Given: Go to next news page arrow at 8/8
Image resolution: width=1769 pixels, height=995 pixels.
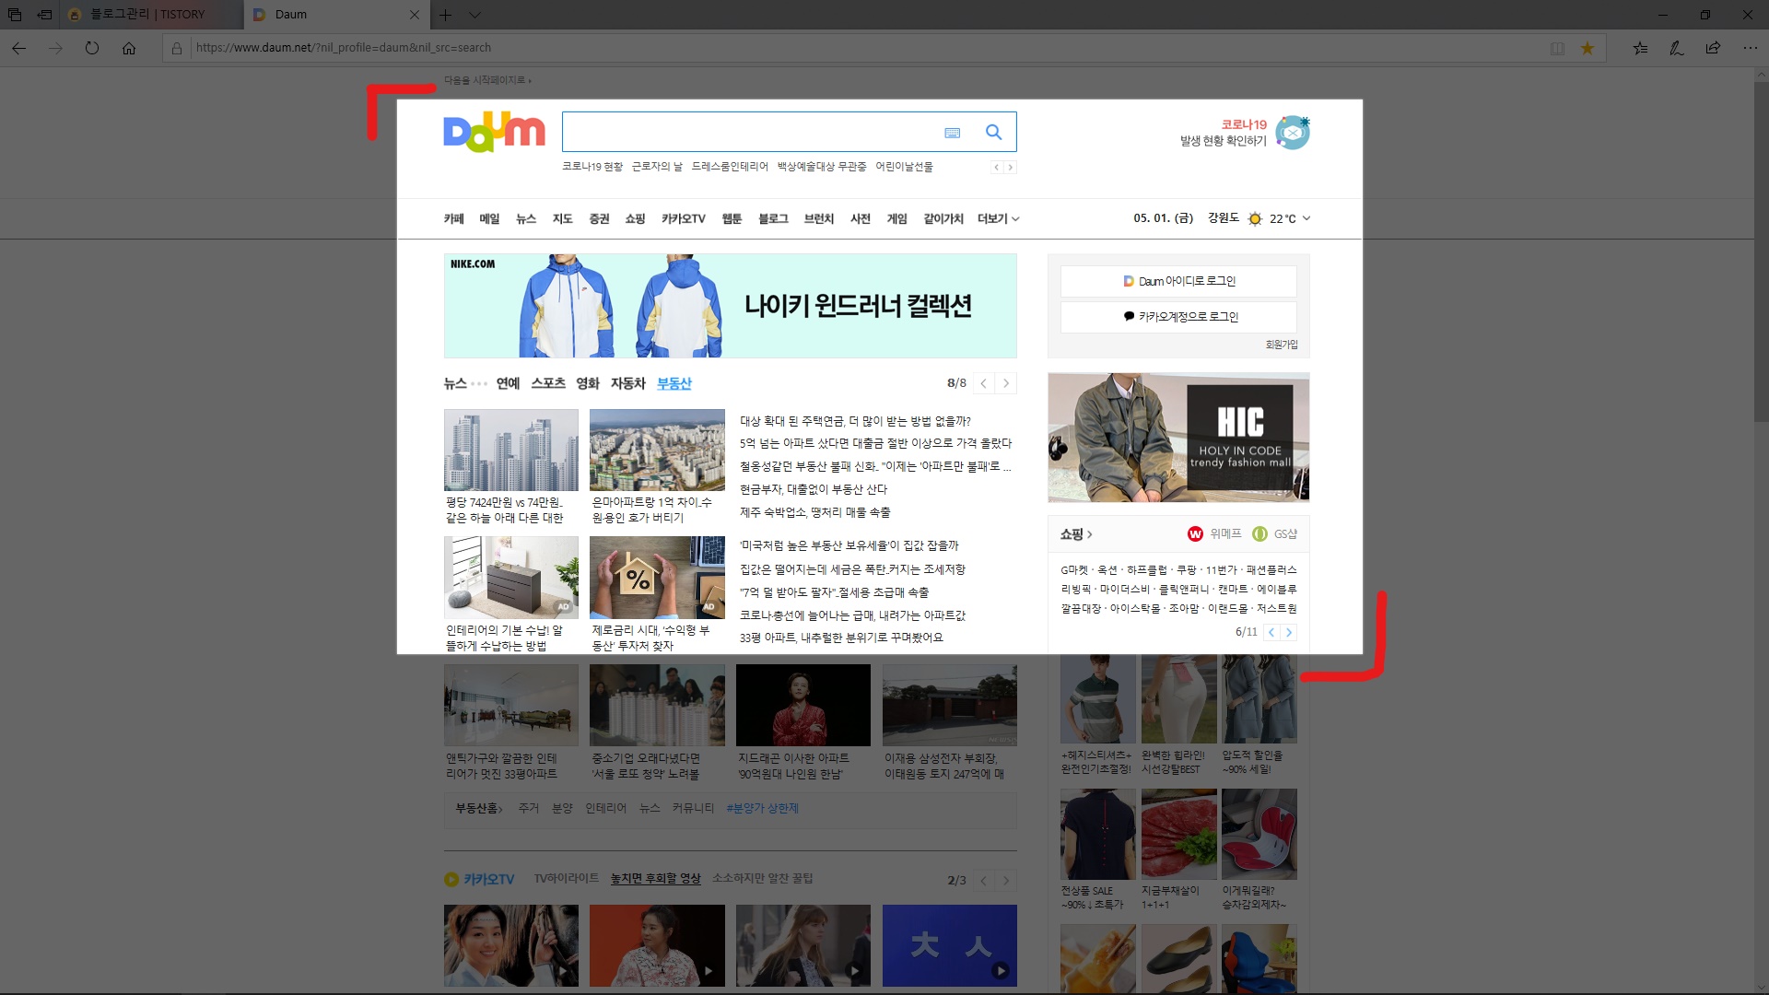Looking at the screenshot, I should click(1006, 383).
